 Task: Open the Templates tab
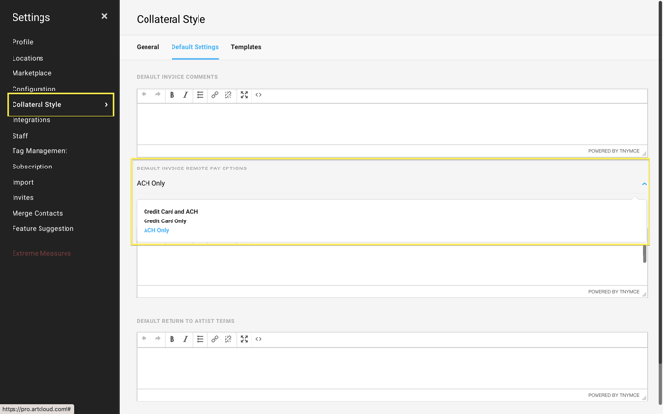pyautogui.click(x=246, y=47)
